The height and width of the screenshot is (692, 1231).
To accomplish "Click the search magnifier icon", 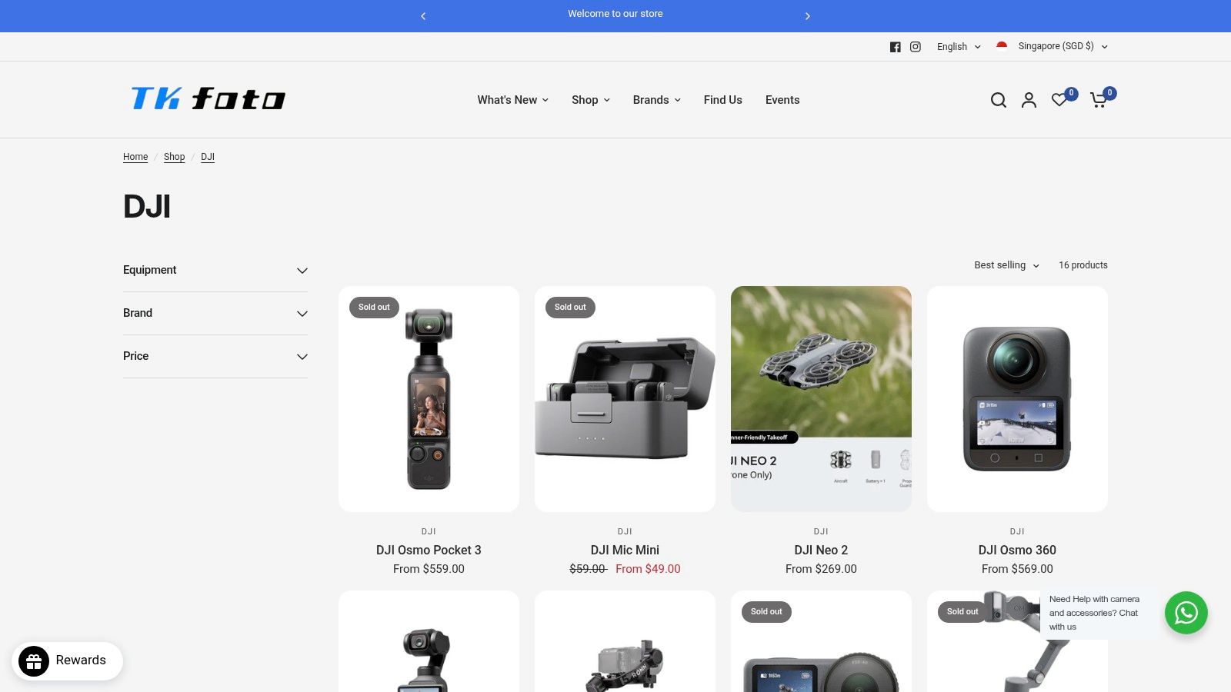I will [999, 100].
